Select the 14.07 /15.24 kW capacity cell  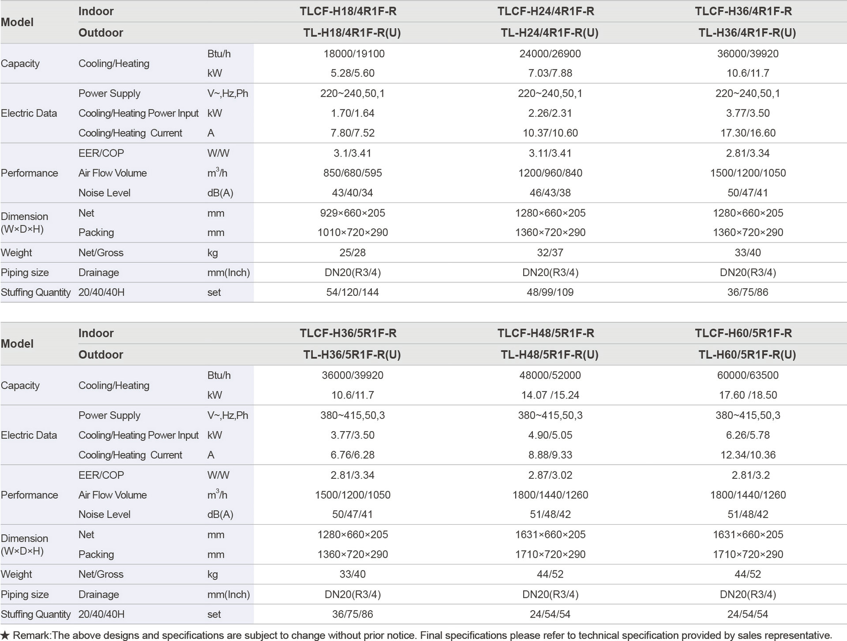[550, 395]
